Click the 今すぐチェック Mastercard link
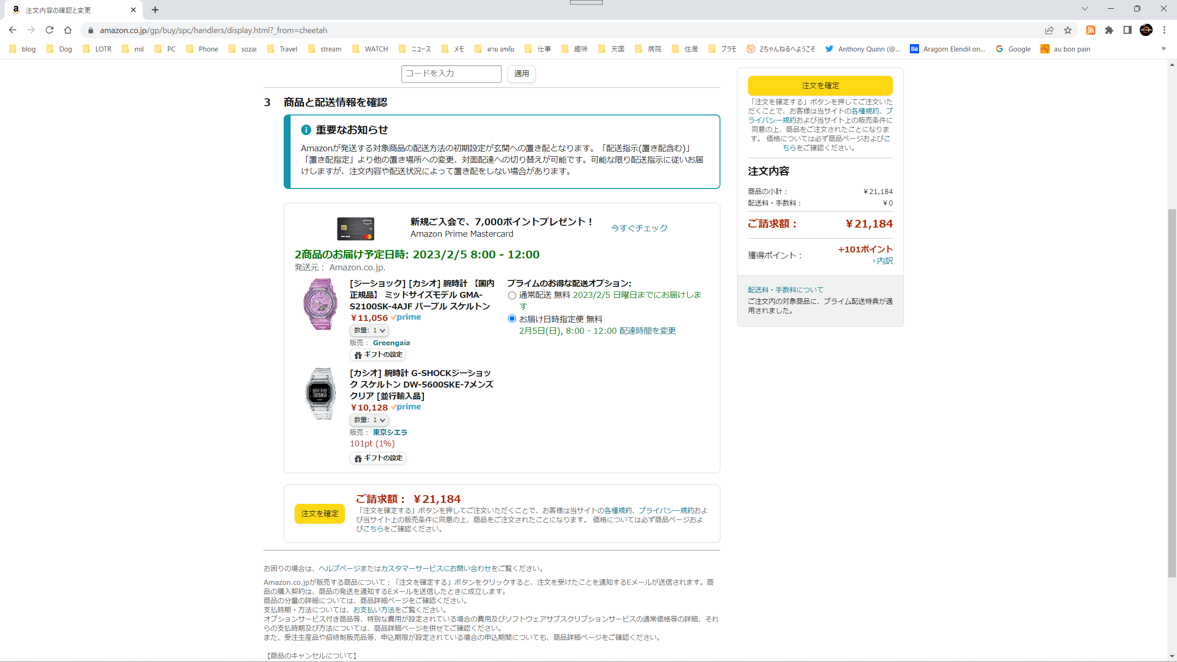The width and height of the screenshot is (1177, 662). click(639, 228)
